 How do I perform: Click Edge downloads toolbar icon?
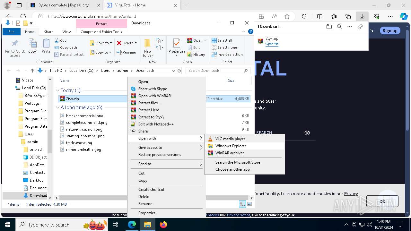362,16
